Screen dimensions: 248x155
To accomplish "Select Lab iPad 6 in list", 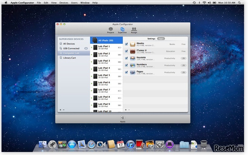I will pos(106,84).
